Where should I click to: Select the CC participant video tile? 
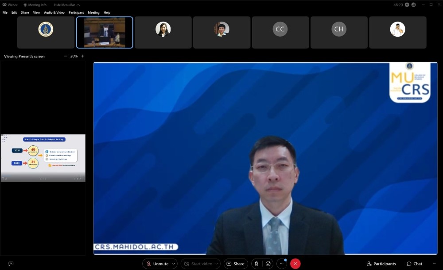click(280, 32)
